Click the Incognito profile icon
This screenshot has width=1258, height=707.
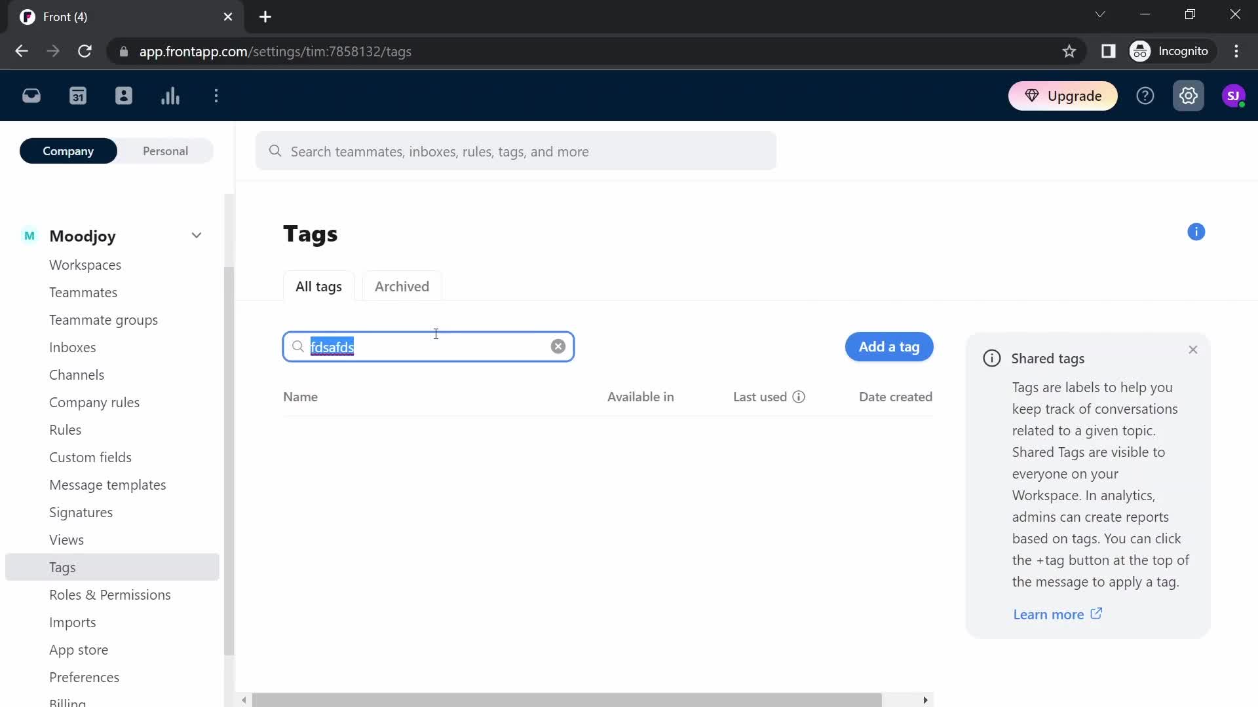coord(1140,51)
